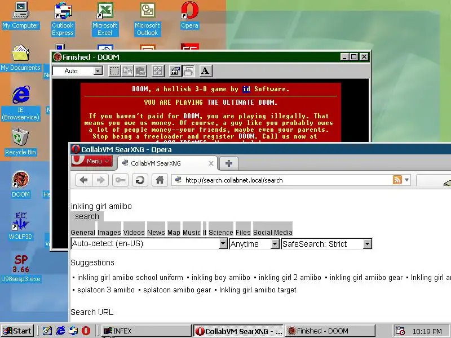Select U98sesp3.exe desktop file
The height and width of the screenshot is (338, 451).
pyautogui.click(x=21, y=268)
